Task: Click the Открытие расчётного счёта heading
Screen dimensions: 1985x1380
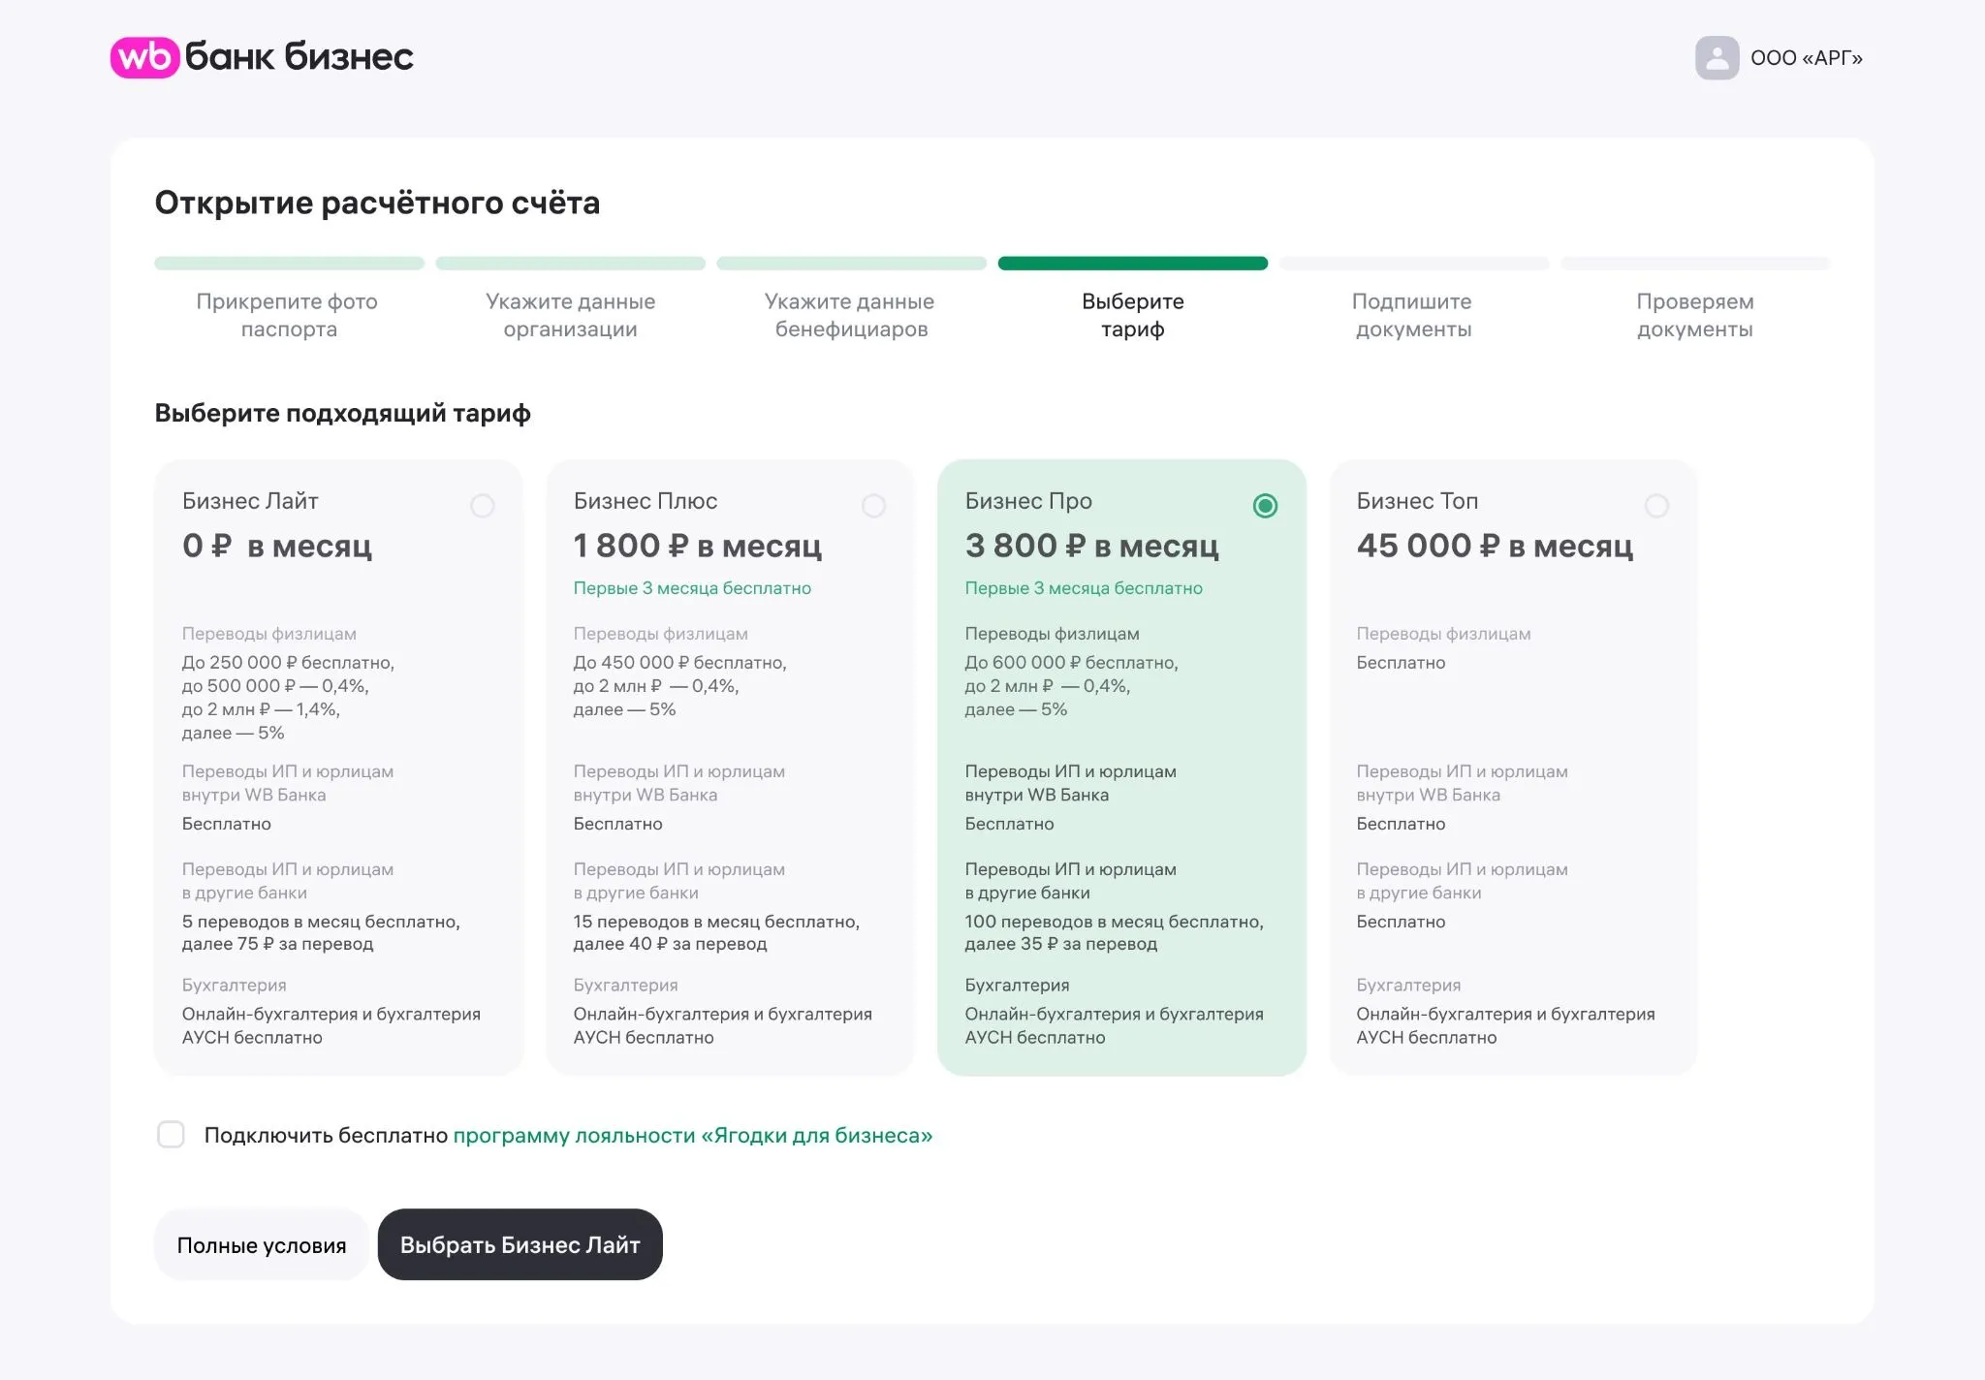Action: pyautogui.click(x=377, y=203)
